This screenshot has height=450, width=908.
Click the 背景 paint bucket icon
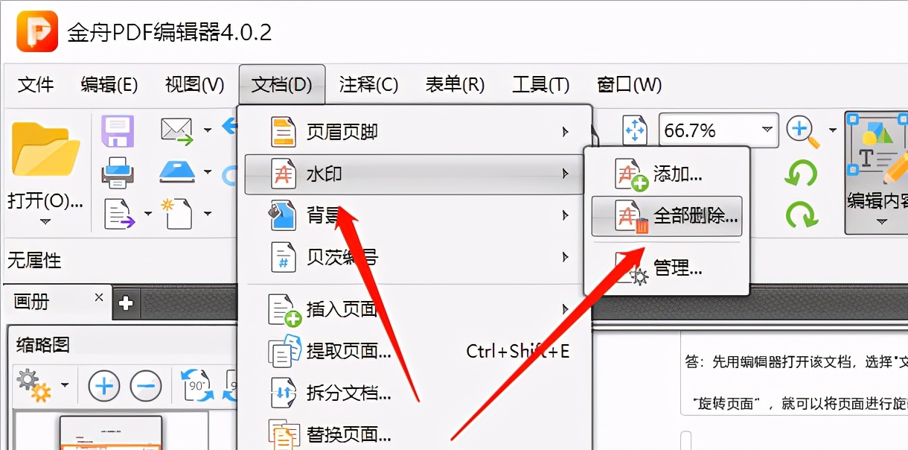click(x=283, y=216)
